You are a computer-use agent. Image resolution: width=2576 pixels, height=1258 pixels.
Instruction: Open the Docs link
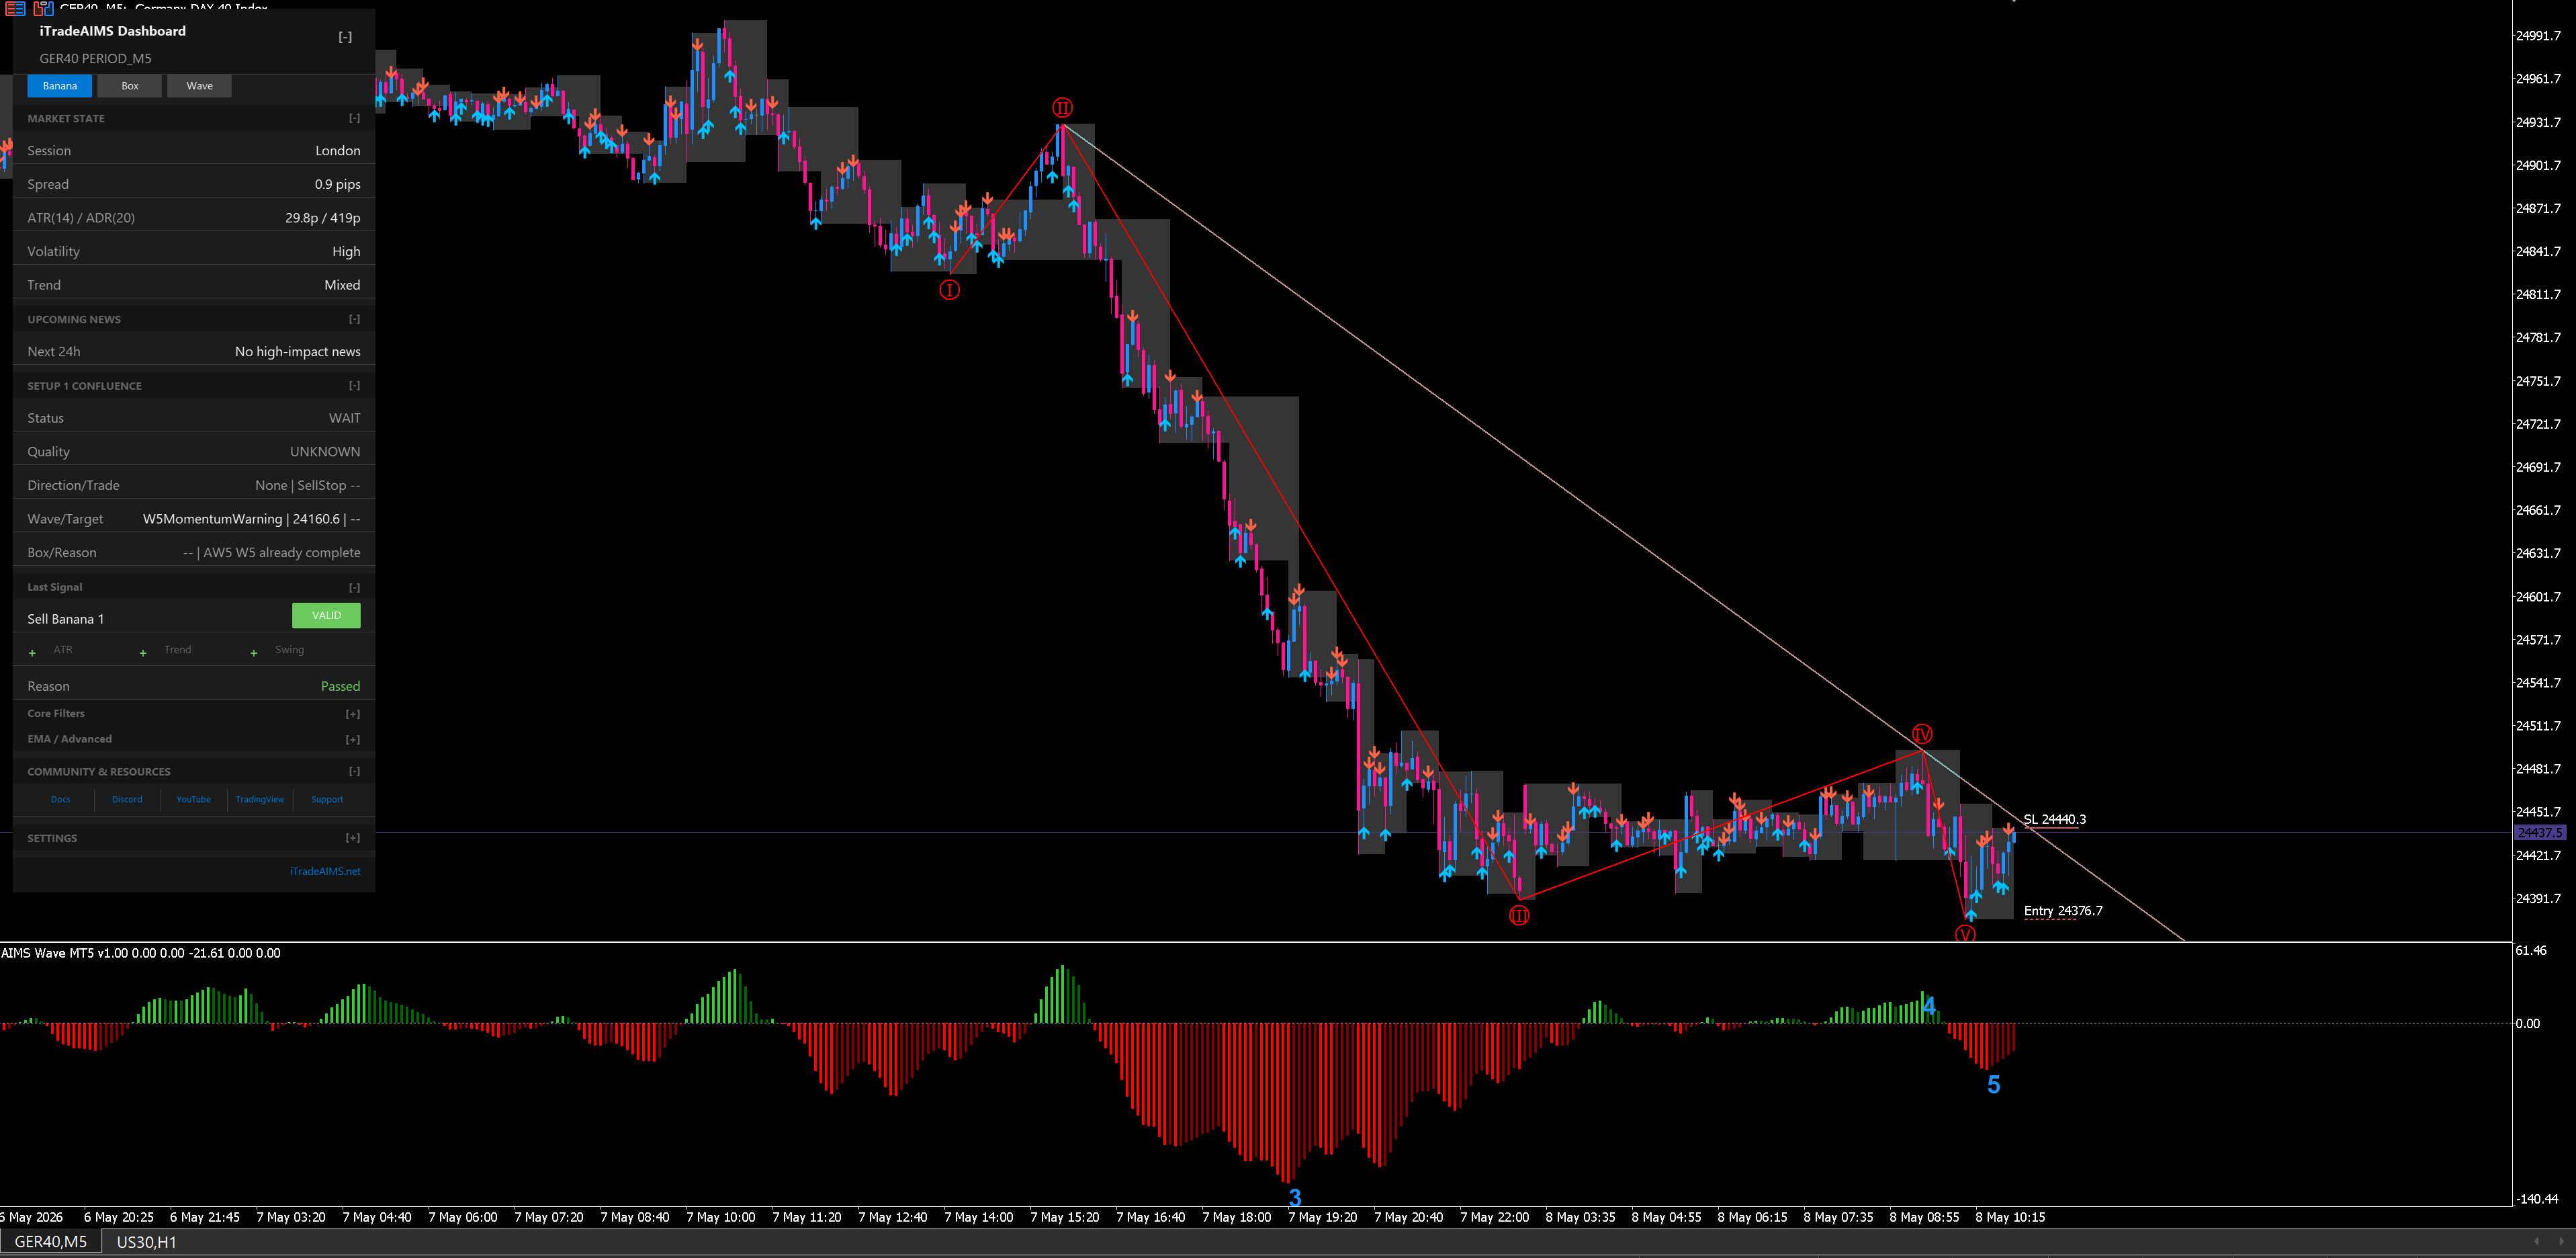pos(61,800)
